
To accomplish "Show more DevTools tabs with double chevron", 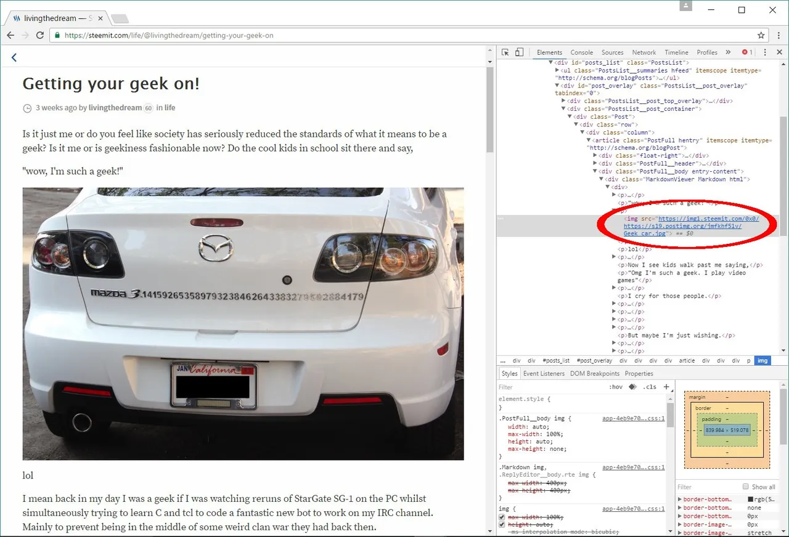I will (x=728, y=52).
